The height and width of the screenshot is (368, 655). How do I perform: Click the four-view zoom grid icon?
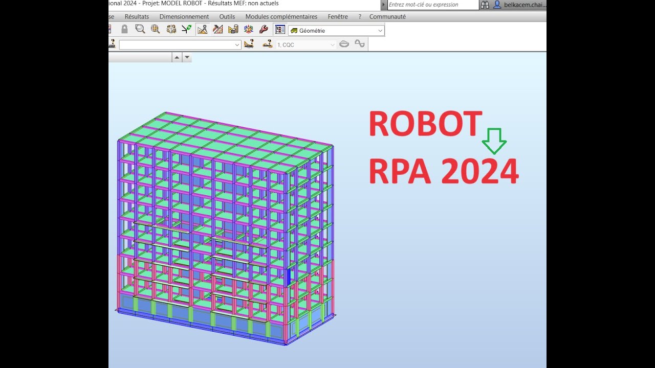[x=171, y=30]
